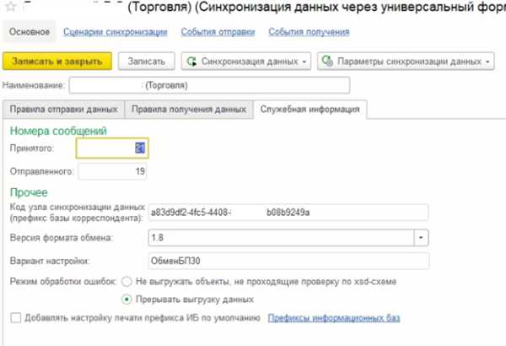Open События отправки link

(218, 32)
